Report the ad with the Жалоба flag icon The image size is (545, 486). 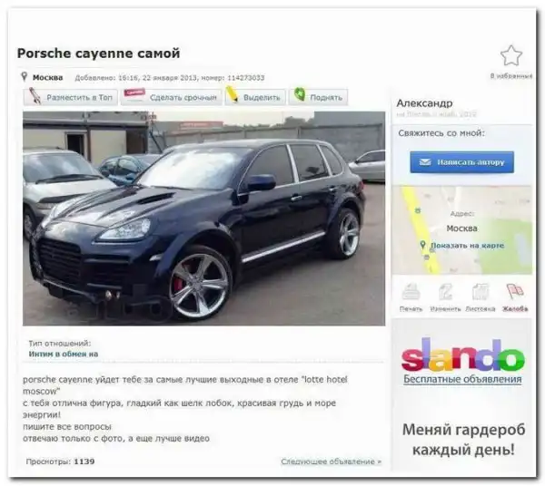[515, 291]
